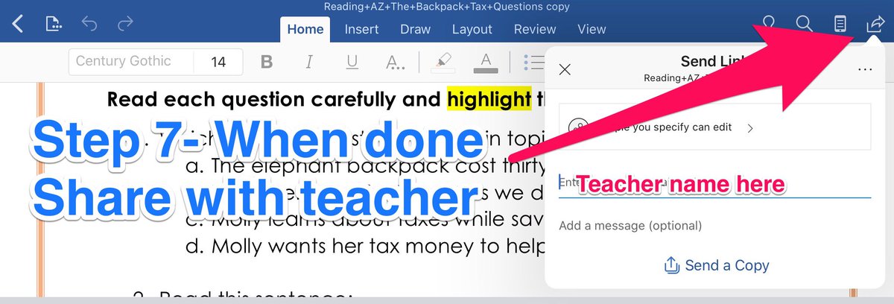Screen dimensions: 894x304
Task: Open the Draw tab
Action: (x=415, y=30)
